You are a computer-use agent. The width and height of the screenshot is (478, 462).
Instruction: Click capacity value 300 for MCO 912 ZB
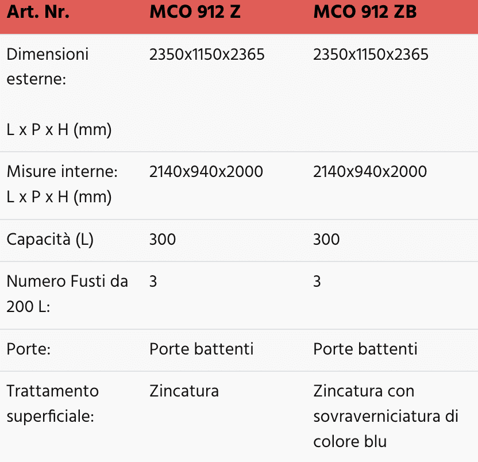coord(326,240)
